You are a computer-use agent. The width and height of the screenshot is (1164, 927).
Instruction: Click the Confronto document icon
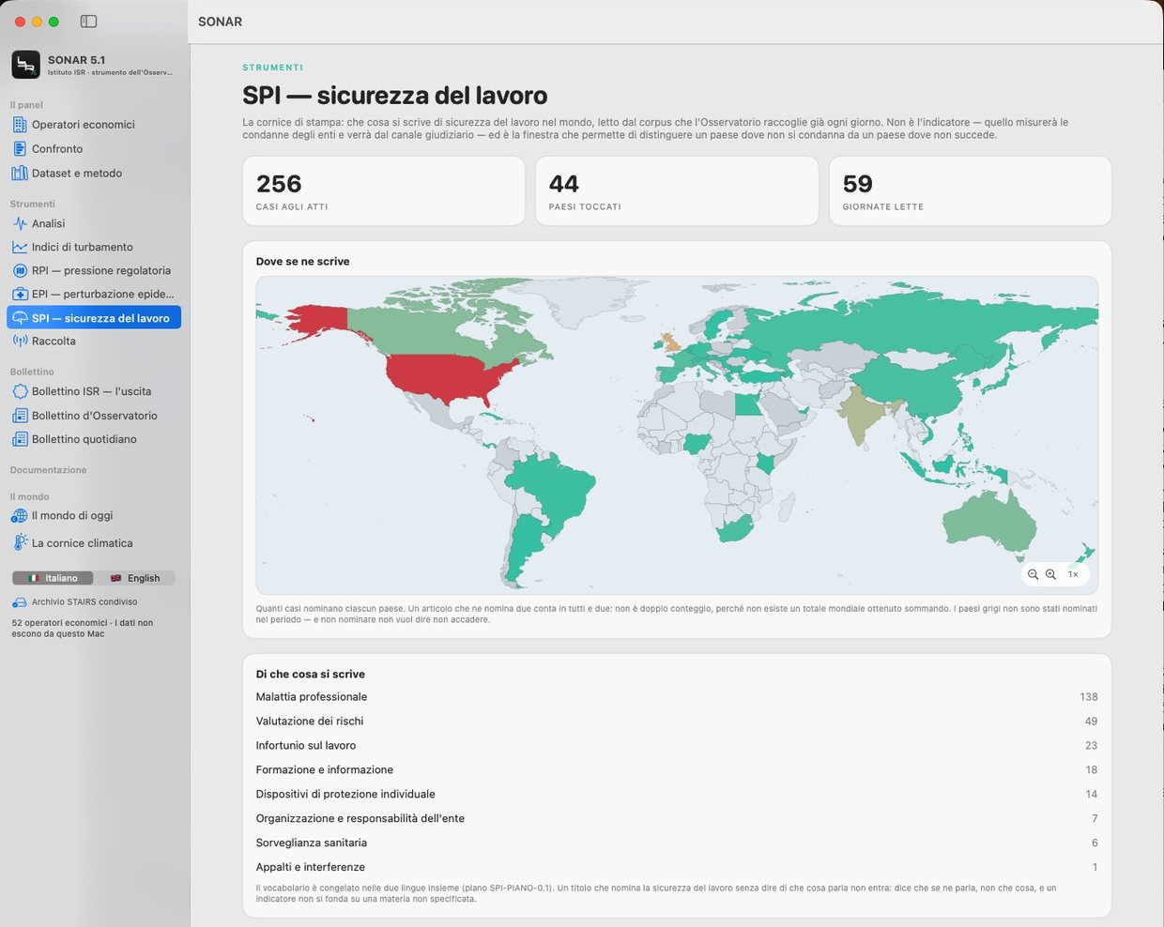click(x=20, y=149)
